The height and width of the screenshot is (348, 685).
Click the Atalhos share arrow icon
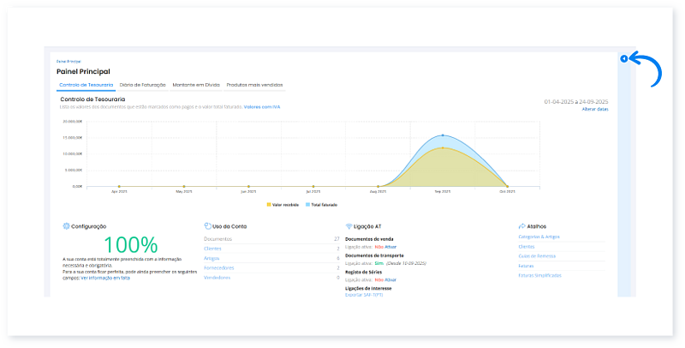[521, 226]
